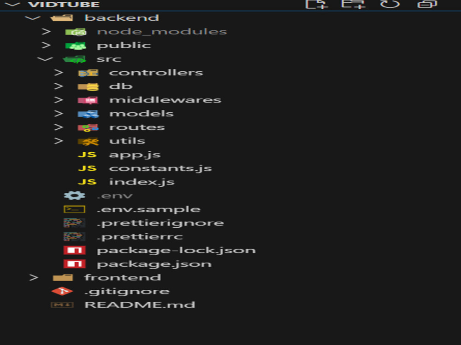Open the .env.sample file
Viewport: 461px width, 345px height.
(149, 209)
